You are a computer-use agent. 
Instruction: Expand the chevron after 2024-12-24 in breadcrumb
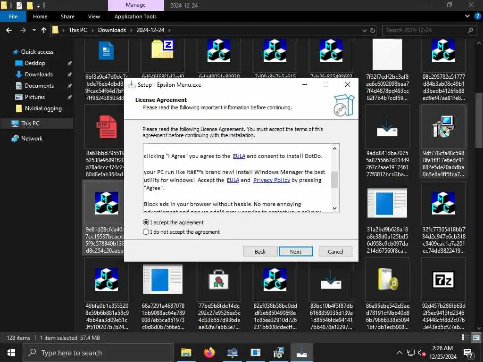tap(169, 30)
